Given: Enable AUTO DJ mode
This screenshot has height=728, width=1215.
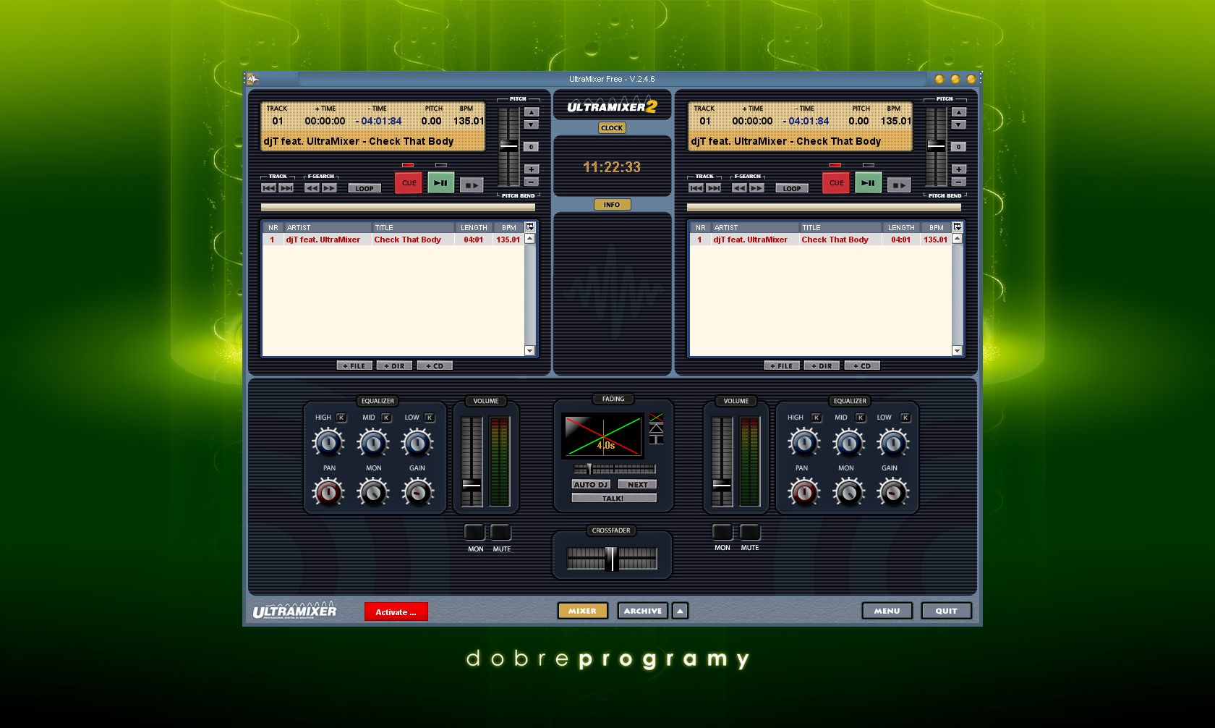Looking at the screenshot, I should (x=591, y=484).
